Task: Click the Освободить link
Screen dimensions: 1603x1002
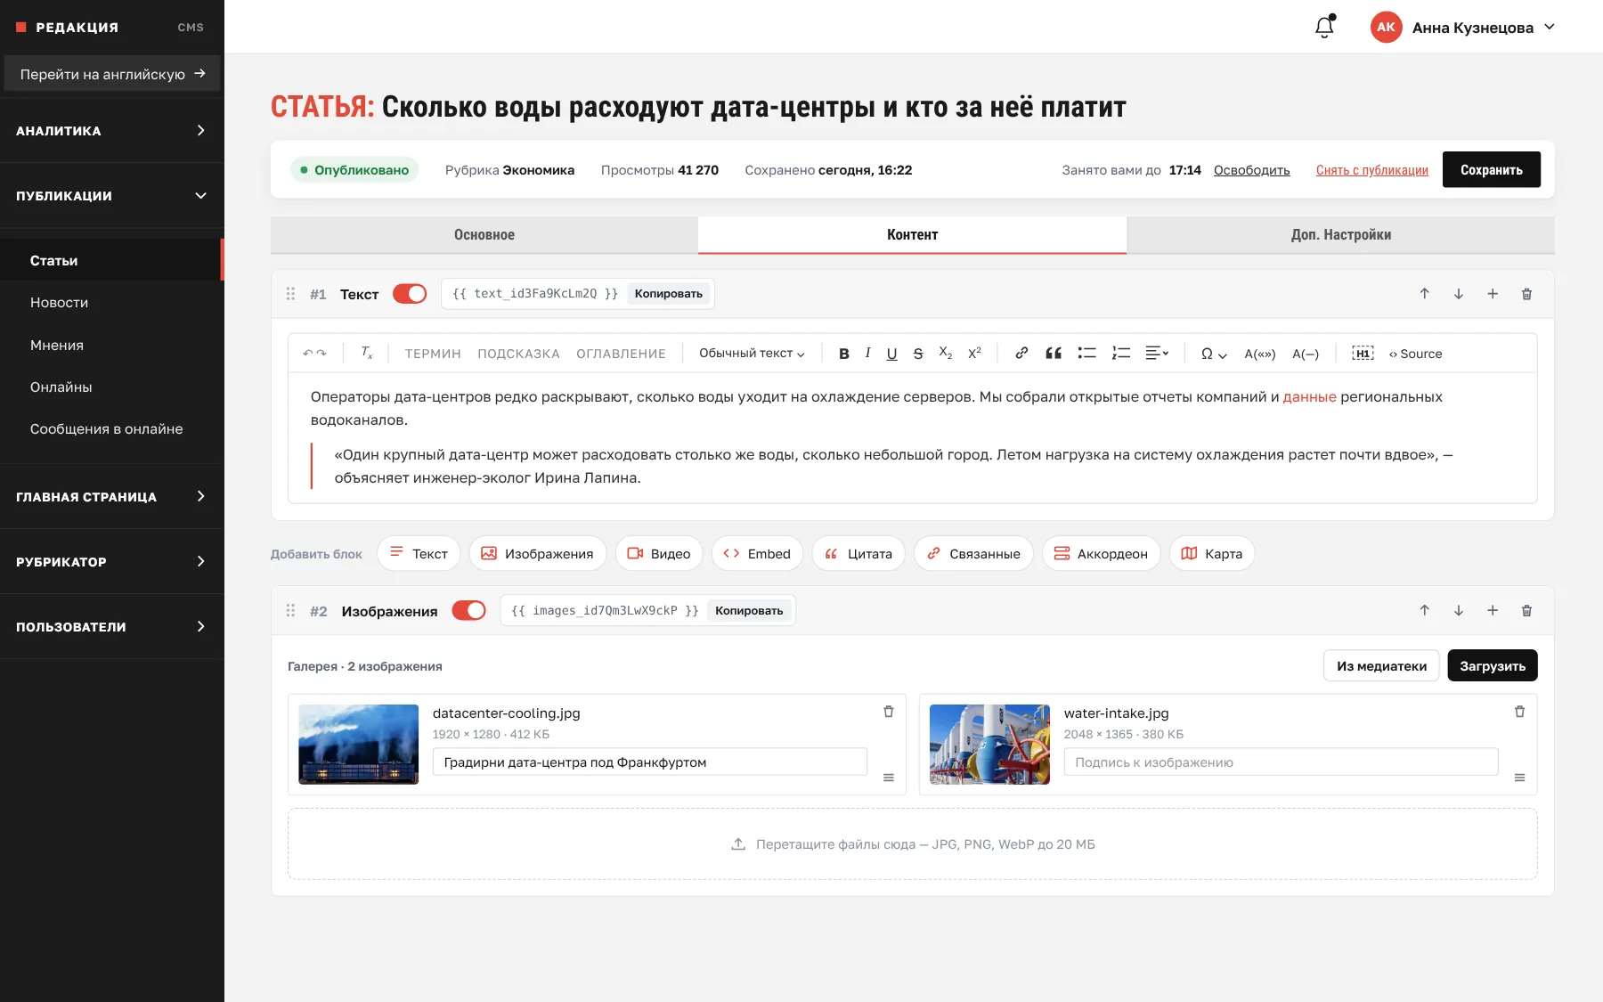Action: (x=1251, y=170)
